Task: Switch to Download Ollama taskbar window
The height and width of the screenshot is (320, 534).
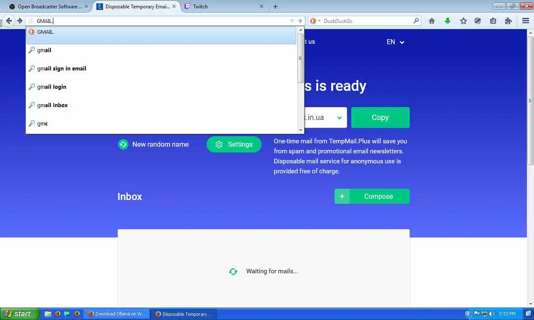Action: click(117, 314)
